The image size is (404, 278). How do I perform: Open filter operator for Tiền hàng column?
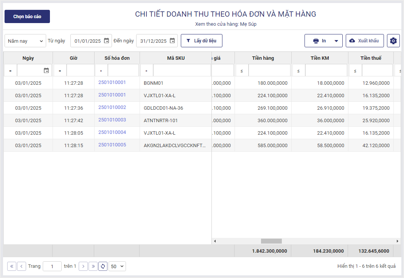pyautogui.click(x=242, y=71)
